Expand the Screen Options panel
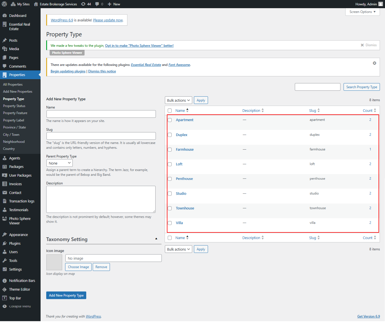The width and height of the screenshot is (385, 322). (362, 12)
